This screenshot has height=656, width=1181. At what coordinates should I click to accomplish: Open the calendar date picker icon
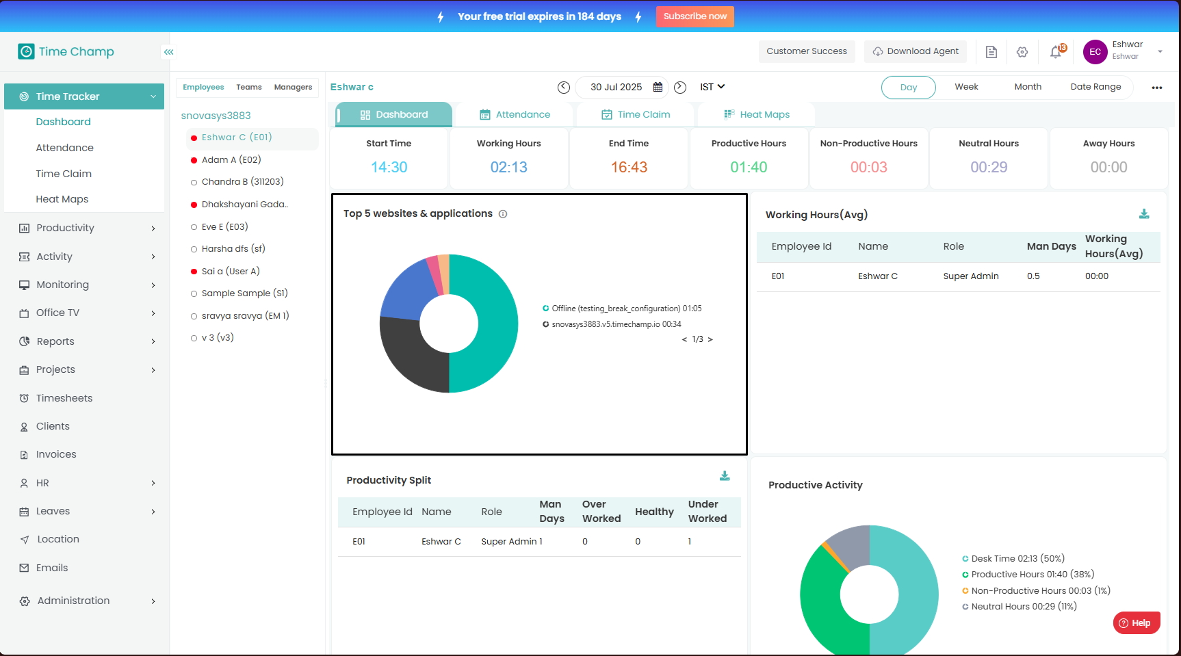pyautogui.click(x=658, y=88)
